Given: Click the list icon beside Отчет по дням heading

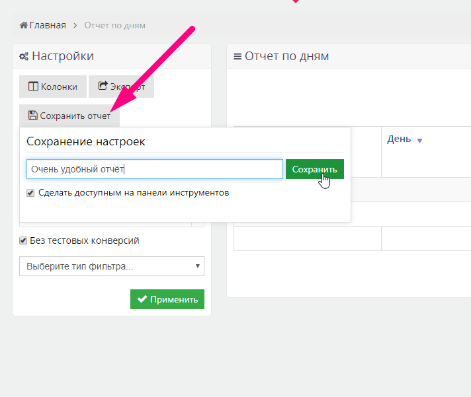Looking at the screenshot, I should 237,56.
